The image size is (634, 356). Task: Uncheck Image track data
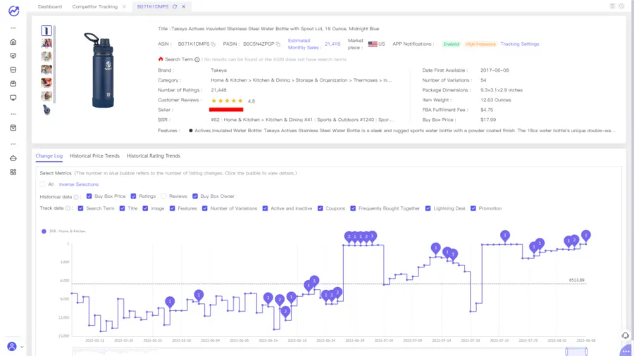145,208
